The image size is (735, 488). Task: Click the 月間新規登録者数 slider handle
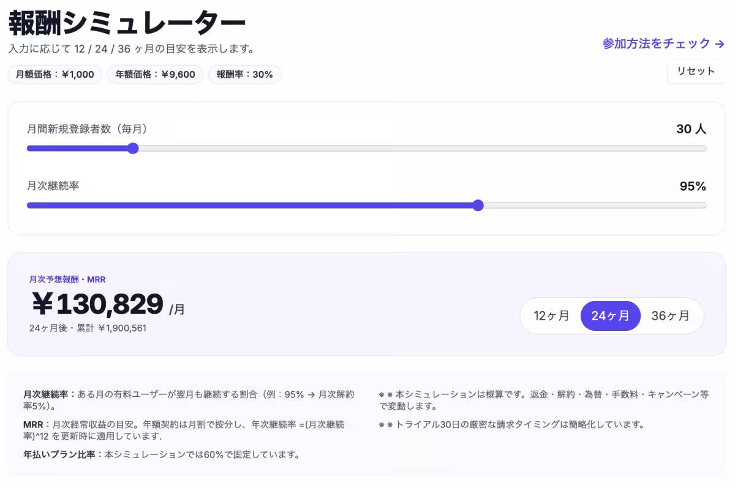pyautogui.click(x=133, y=148)
